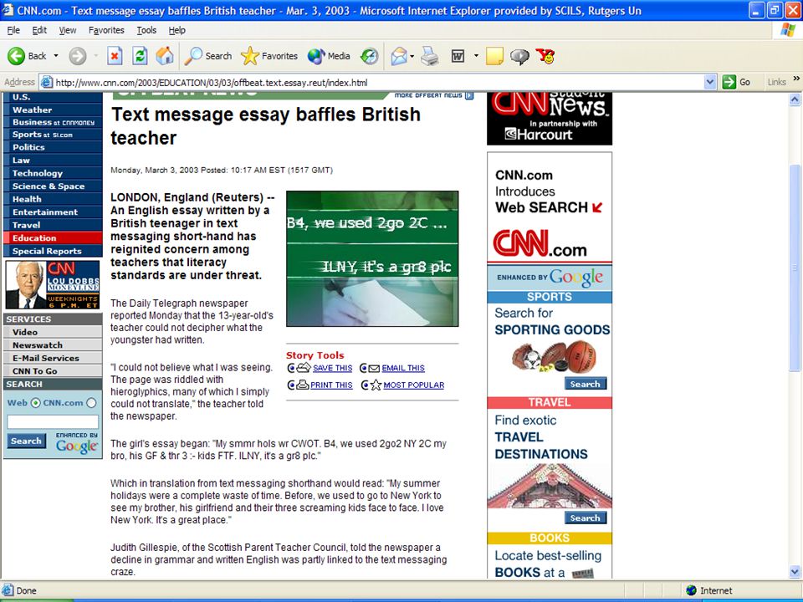
Task: Expand the Edit button dropdown arrow
Action: tap(476, 56)
